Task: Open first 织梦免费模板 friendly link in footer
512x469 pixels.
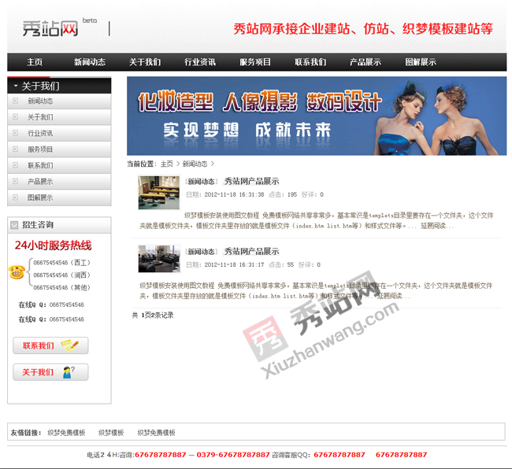Action: coord(66,433)
